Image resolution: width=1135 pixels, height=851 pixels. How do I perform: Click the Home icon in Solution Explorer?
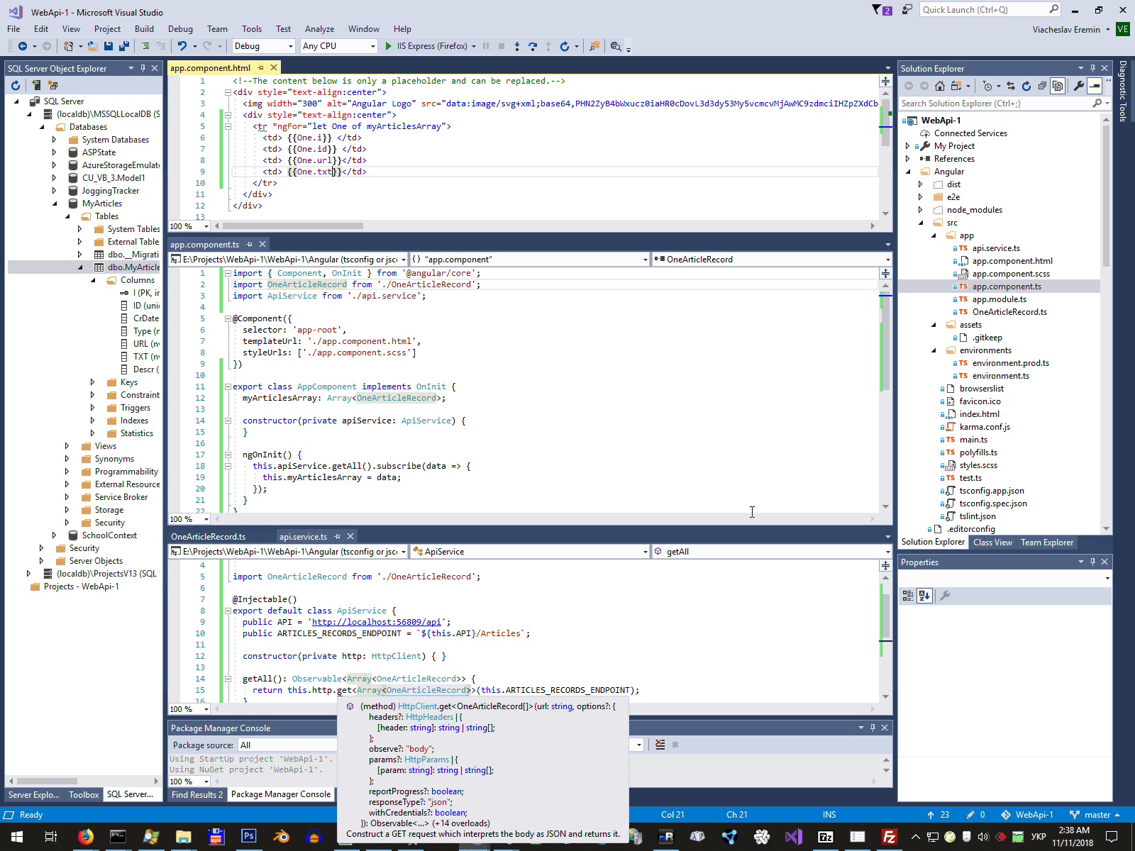pyautogui.click(x=939, y=86)
